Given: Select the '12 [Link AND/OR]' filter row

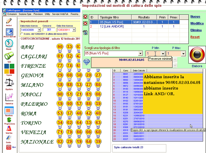Looking at the screenshot, I should 104,26.
